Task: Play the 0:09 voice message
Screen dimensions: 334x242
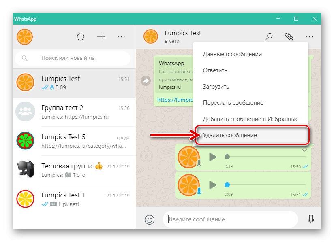Action: [213, 185]
